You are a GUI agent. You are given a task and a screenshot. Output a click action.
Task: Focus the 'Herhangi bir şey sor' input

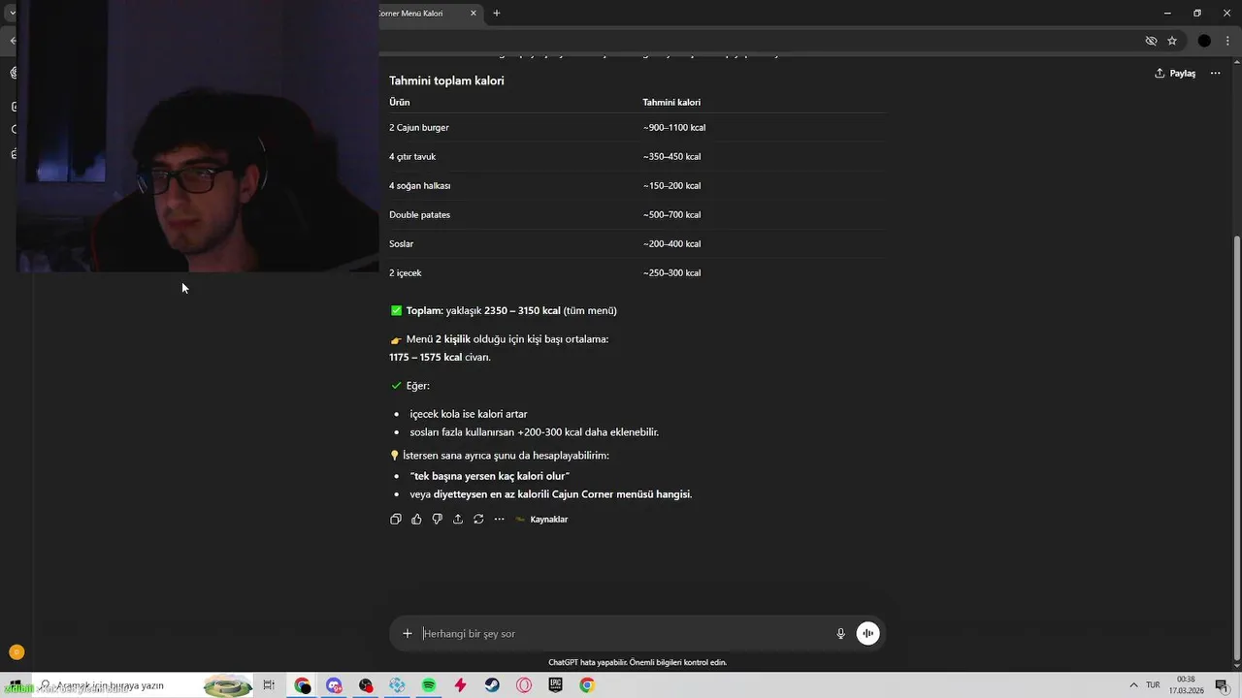[621, 634]
